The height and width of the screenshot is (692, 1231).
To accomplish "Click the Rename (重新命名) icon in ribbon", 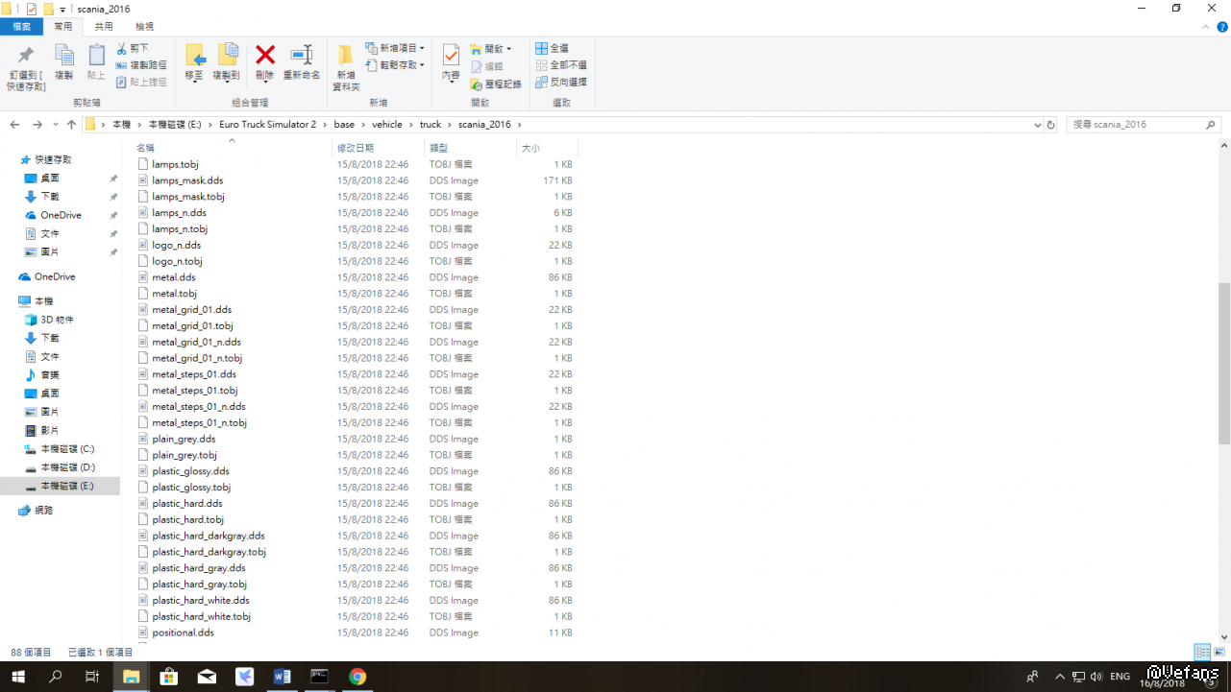I will (x=302, y=56).
